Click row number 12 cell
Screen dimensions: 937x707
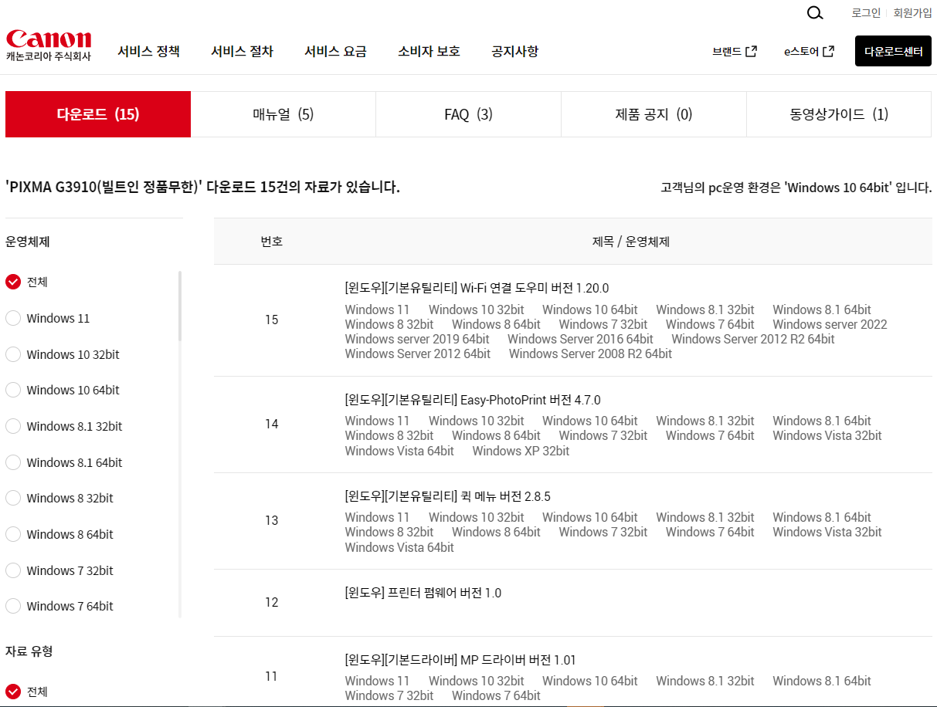(271, 602)
